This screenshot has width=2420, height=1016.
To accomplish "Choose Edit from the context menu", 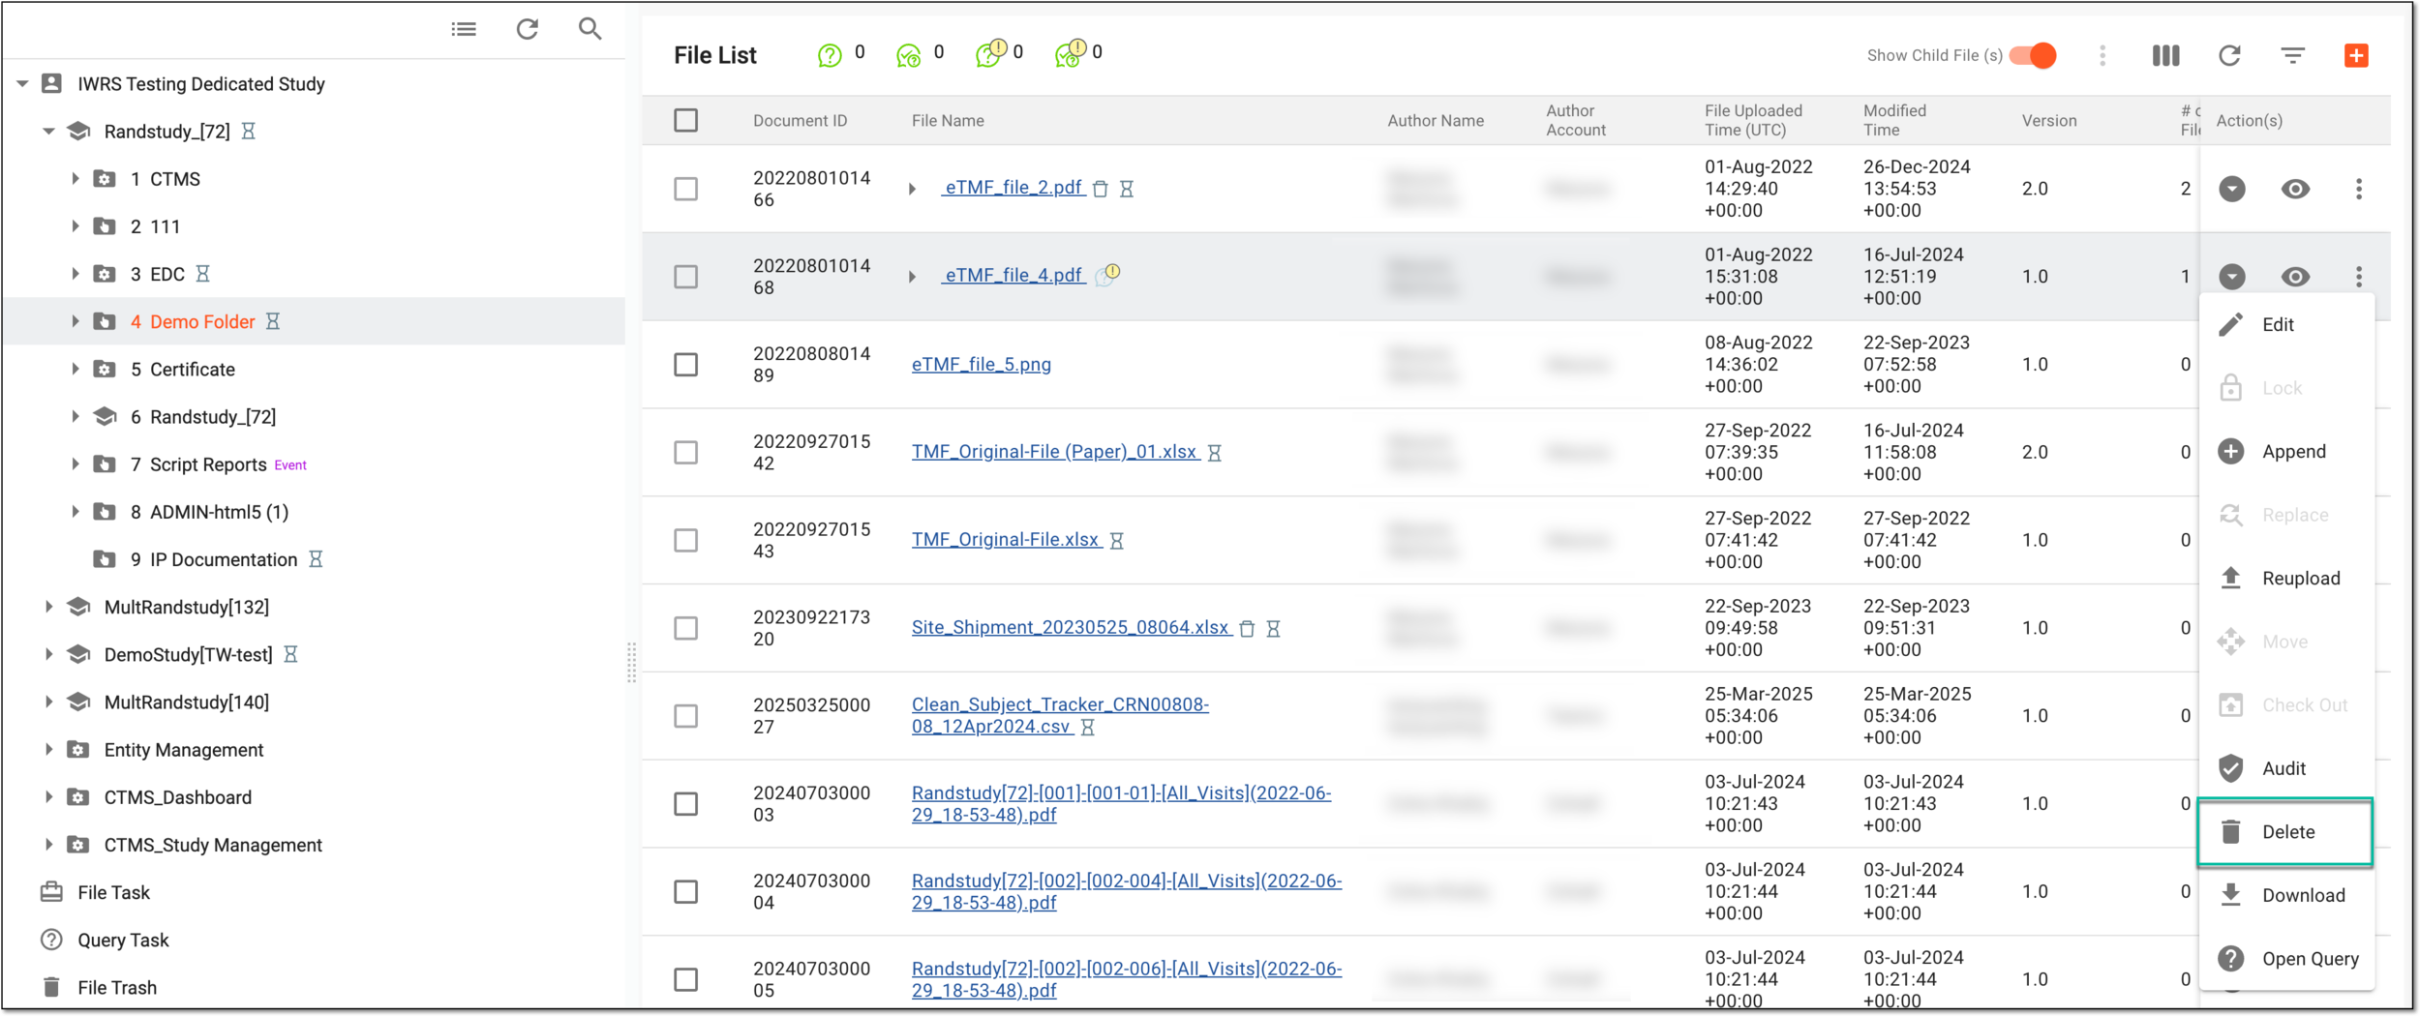I will [x=2286, y=324].
